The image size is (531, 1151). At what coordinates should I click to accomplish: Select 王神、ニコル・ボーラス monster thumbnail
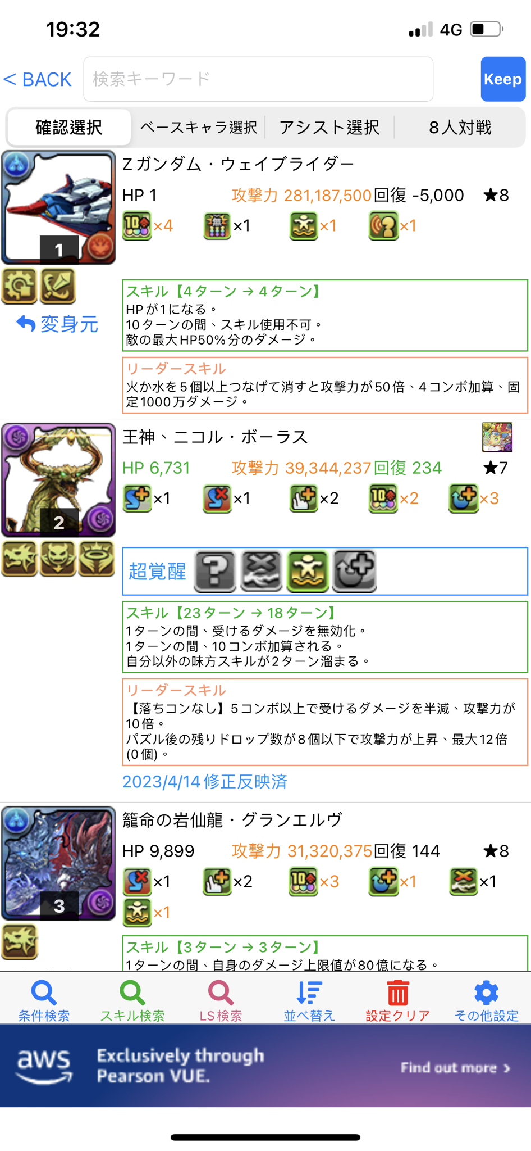tap(58, 480)
